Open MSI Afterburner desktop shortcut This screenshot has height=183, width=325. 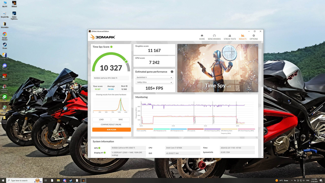pos(5,109)
